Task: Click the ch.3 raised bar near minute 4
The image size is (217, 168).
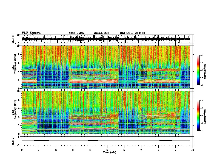Action: [93, 140]
